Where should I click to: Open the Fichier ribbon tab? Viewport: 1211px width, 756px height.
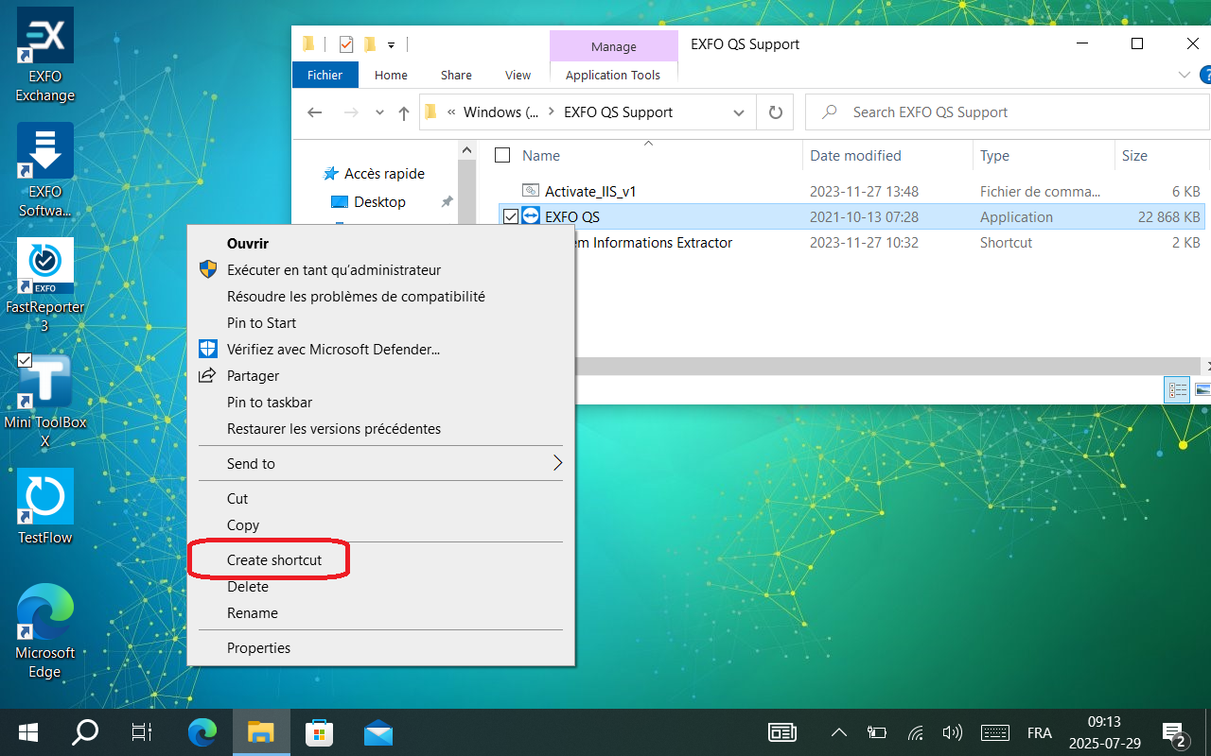[325, 75]
